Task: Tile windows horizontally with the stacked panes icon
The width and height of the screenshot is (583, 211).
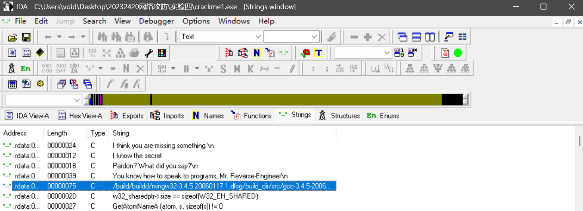Action: tap(416, 37)
